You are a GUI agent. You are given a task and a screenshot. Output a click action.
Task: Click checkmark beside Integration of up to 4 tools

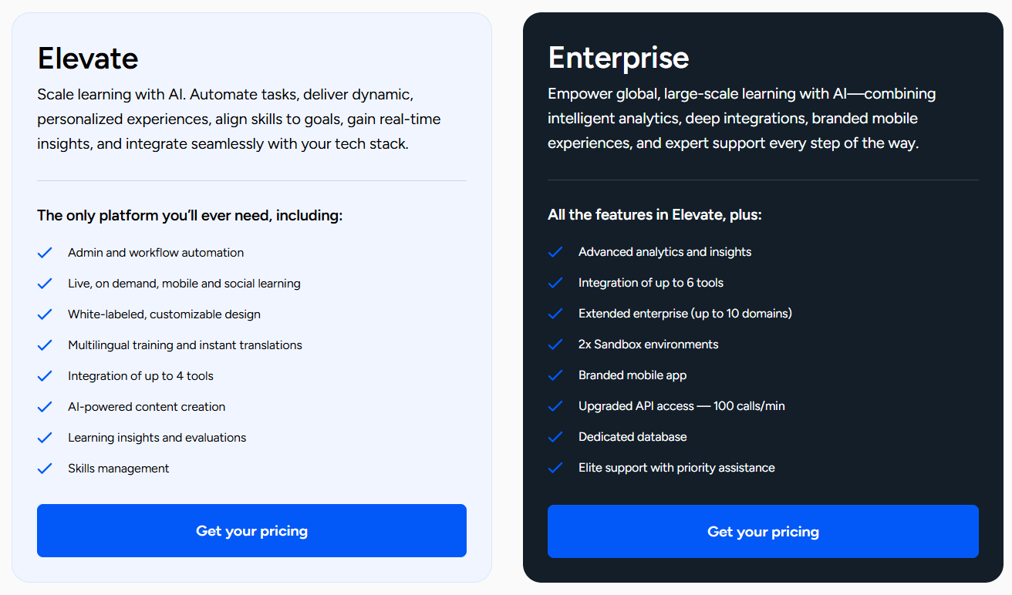45,376
